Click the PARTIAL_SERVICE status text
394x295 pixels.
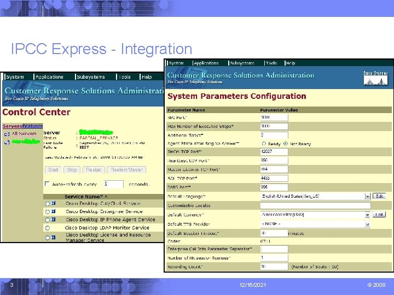(99, 138)
